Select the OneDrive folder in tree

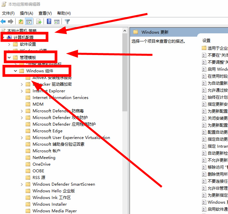pos(41,164)
